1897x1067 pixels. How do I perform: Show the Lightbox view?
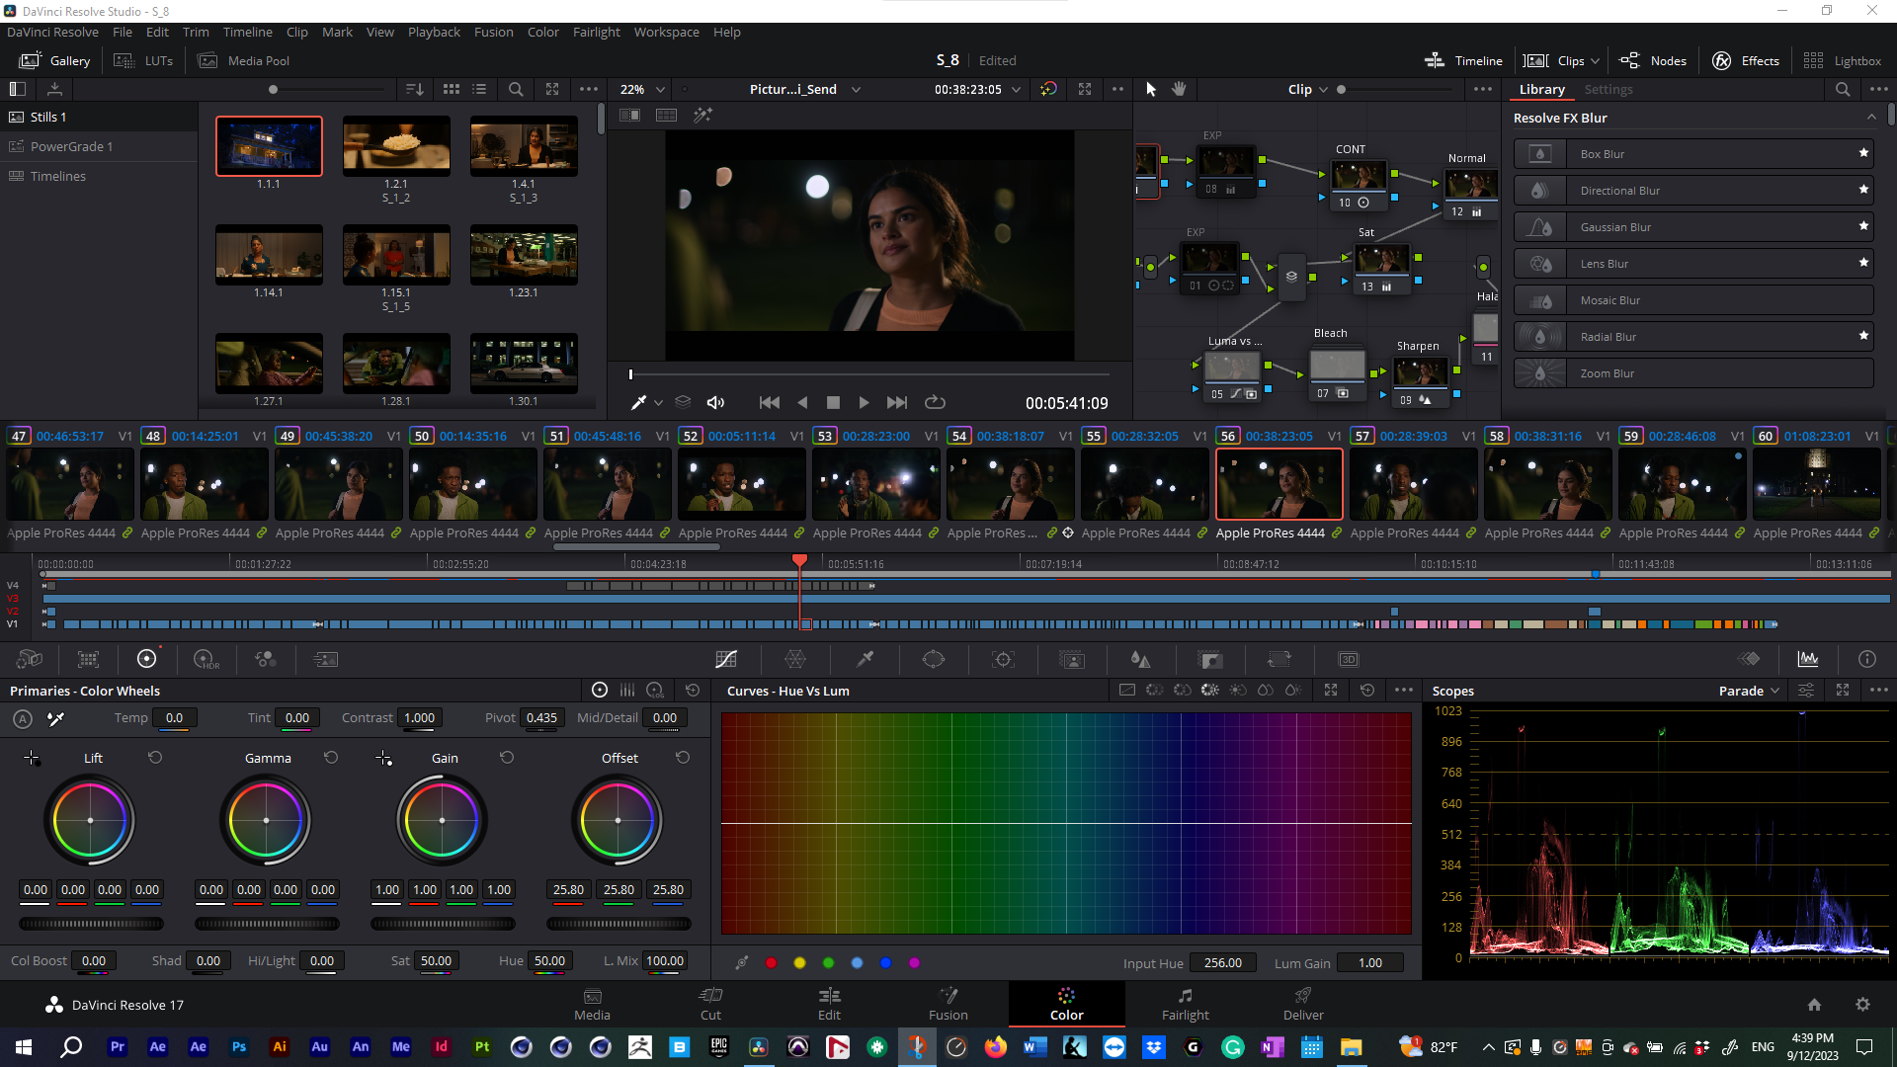pyautogui.click(x=1843, y=60)
